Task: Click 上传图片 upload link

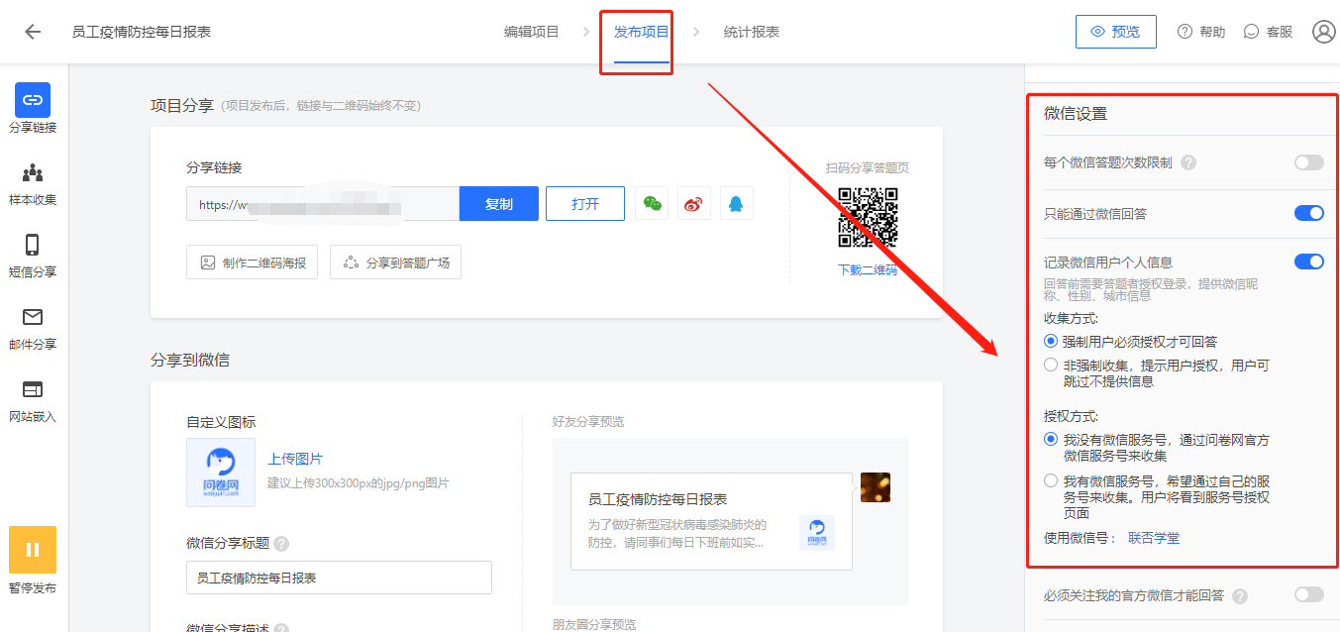Action: 295,459
